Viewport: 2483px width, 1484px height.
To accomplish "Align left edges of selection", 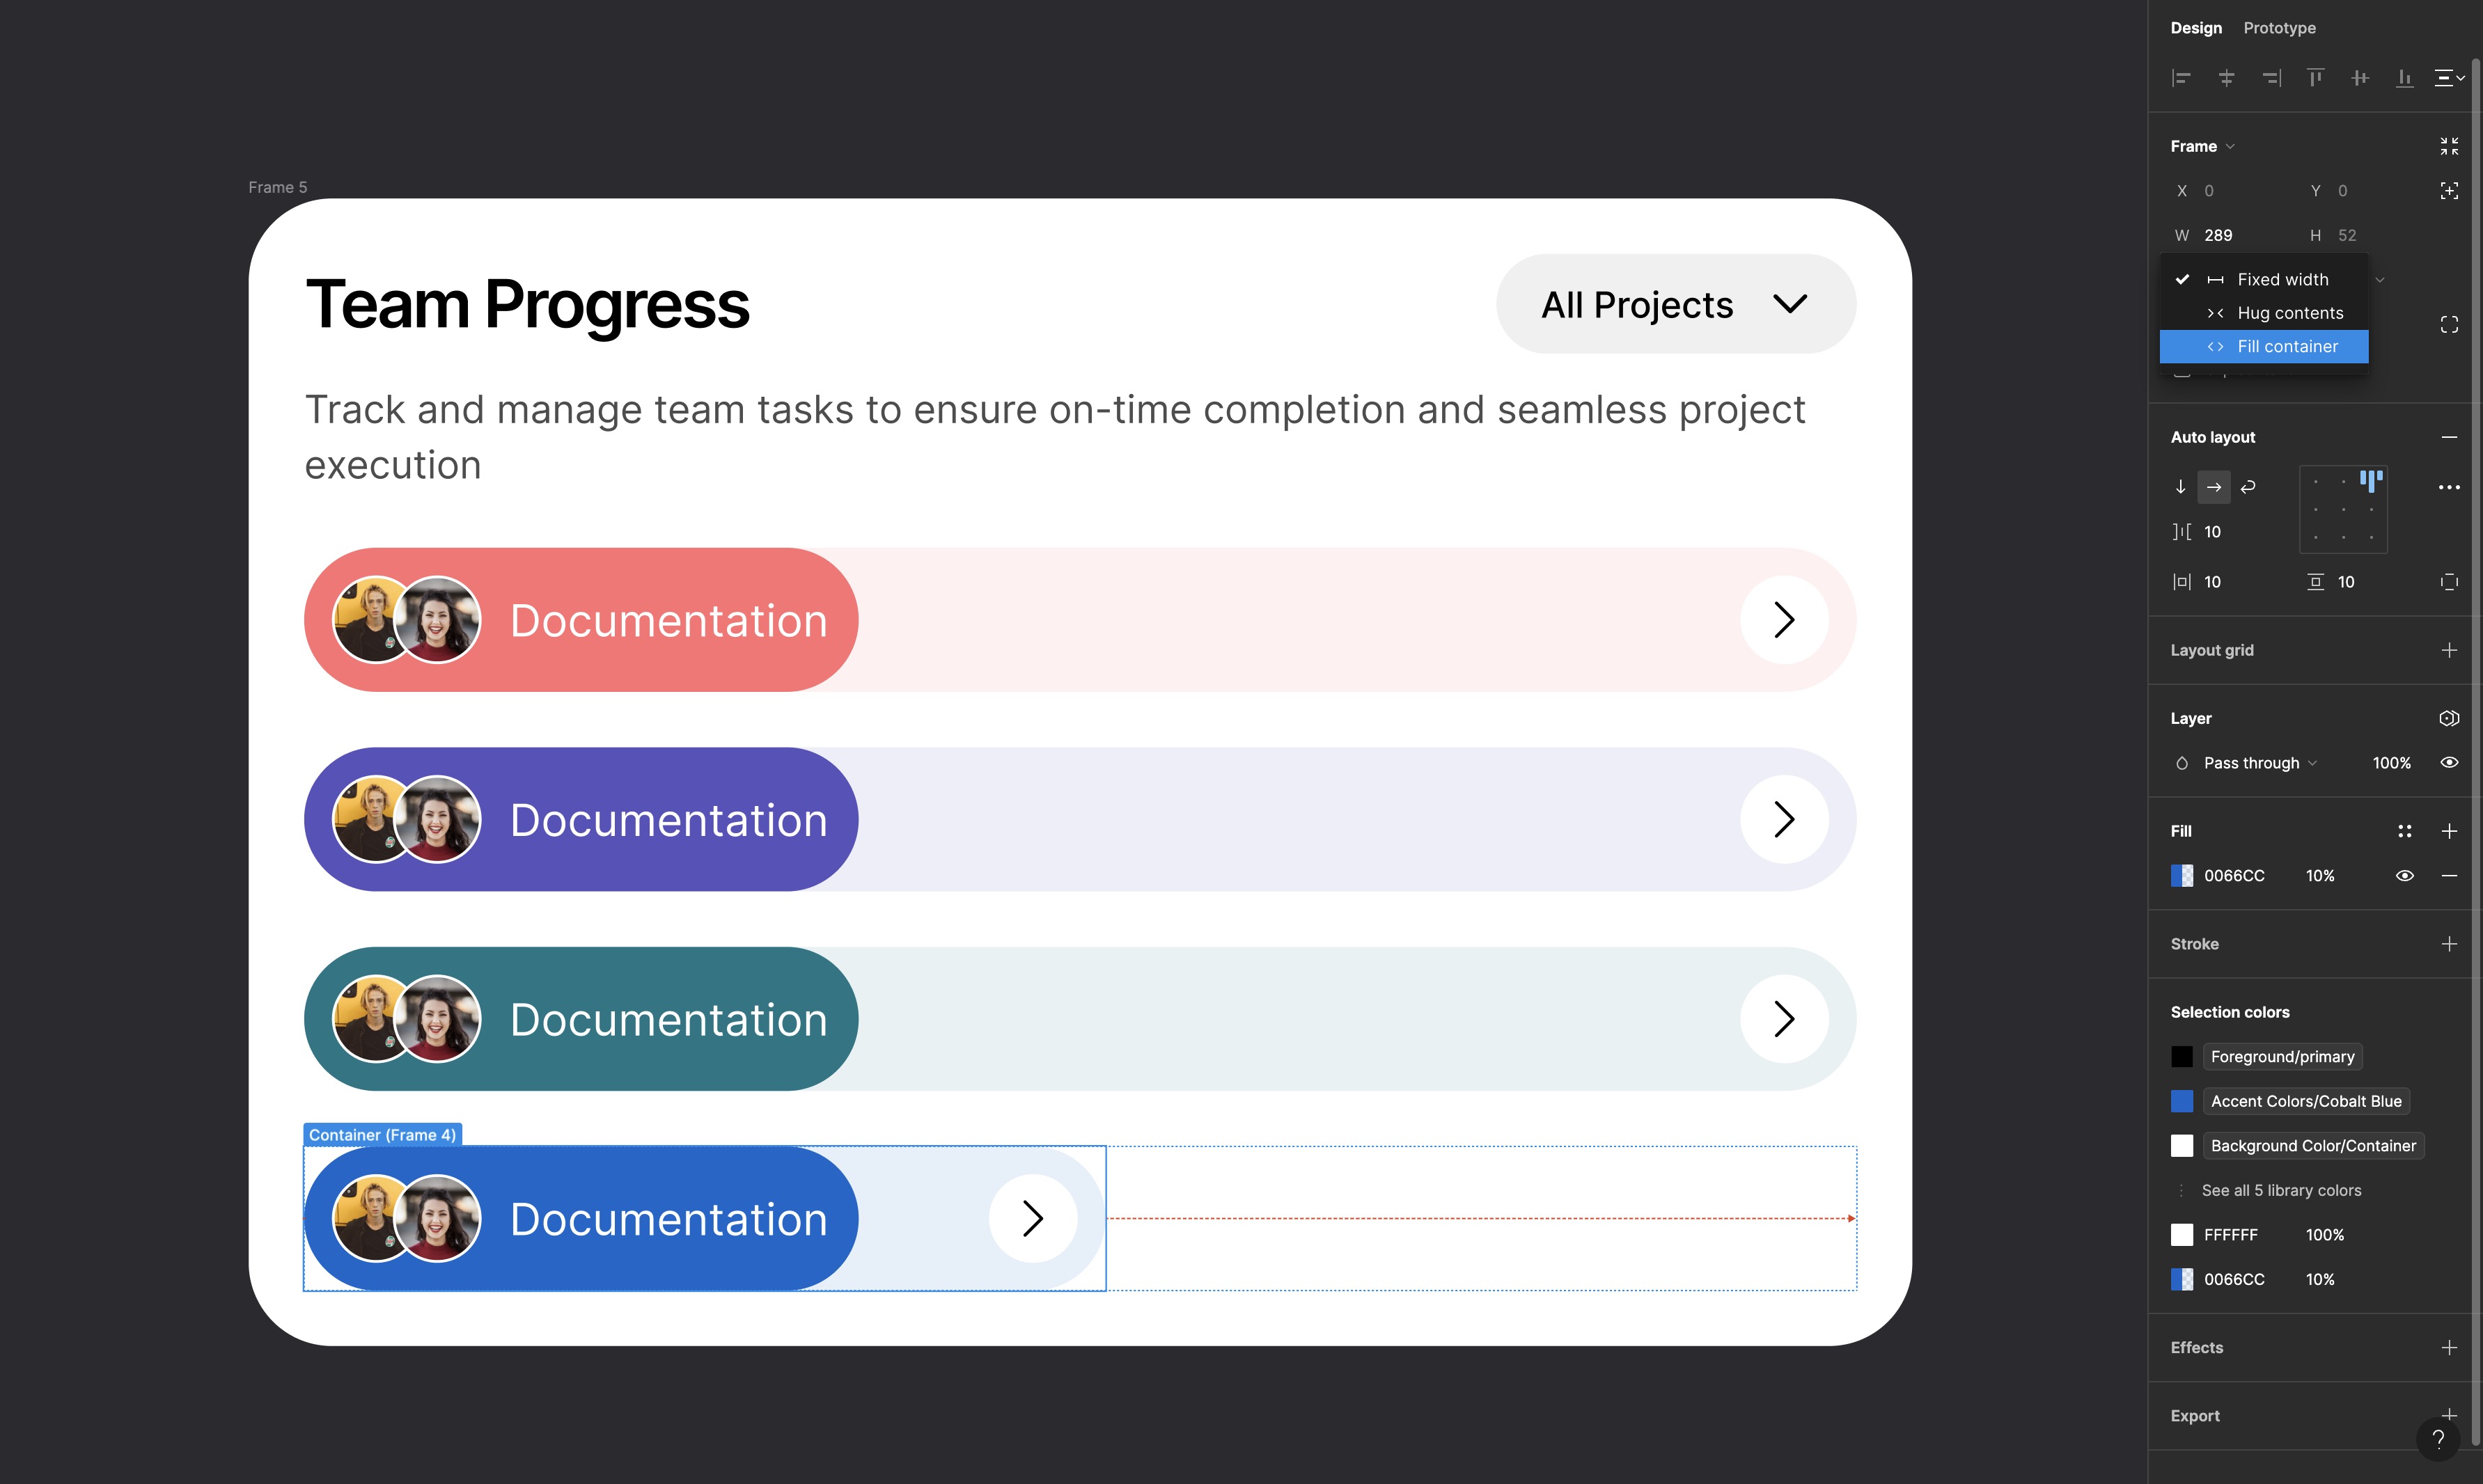I will click(2182, 78).
